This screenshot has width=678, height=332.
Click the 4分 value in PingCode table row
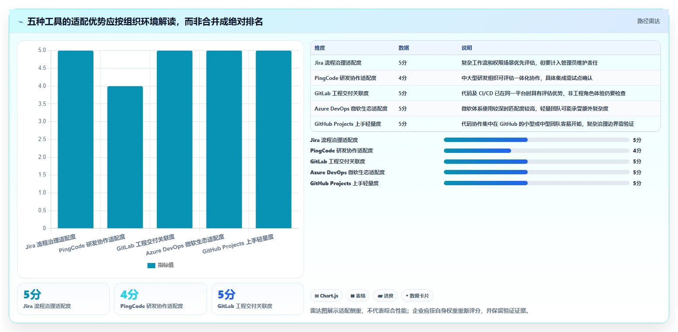click(402, 78)
